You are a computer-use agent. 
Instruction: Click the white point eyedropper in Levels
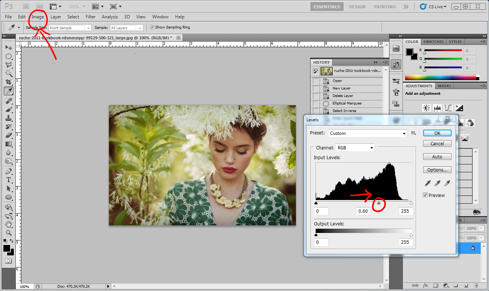pos(447,183)
